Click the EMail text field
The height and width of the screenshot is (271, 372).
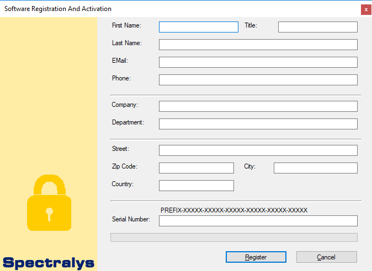click(258, 62)
